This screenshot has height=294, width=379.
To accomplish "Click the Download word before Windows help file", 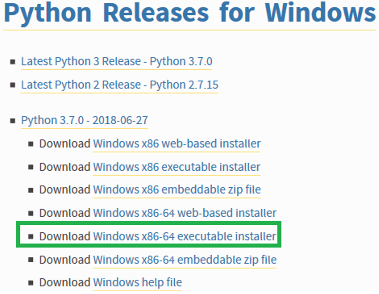I will pos(65,283).
